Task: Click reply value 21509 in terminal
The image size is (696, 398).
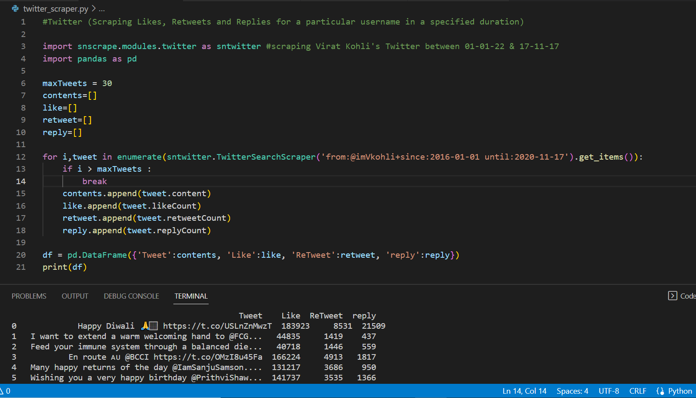Action: pyautogui.click(x=373, y=326)
